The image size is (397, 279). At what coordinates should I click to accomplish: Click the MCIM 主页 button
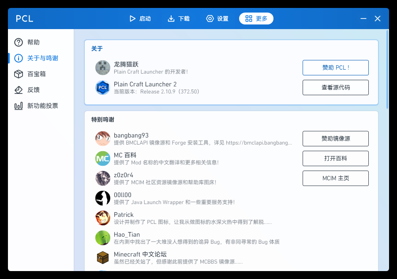click(x=336, y=179)
